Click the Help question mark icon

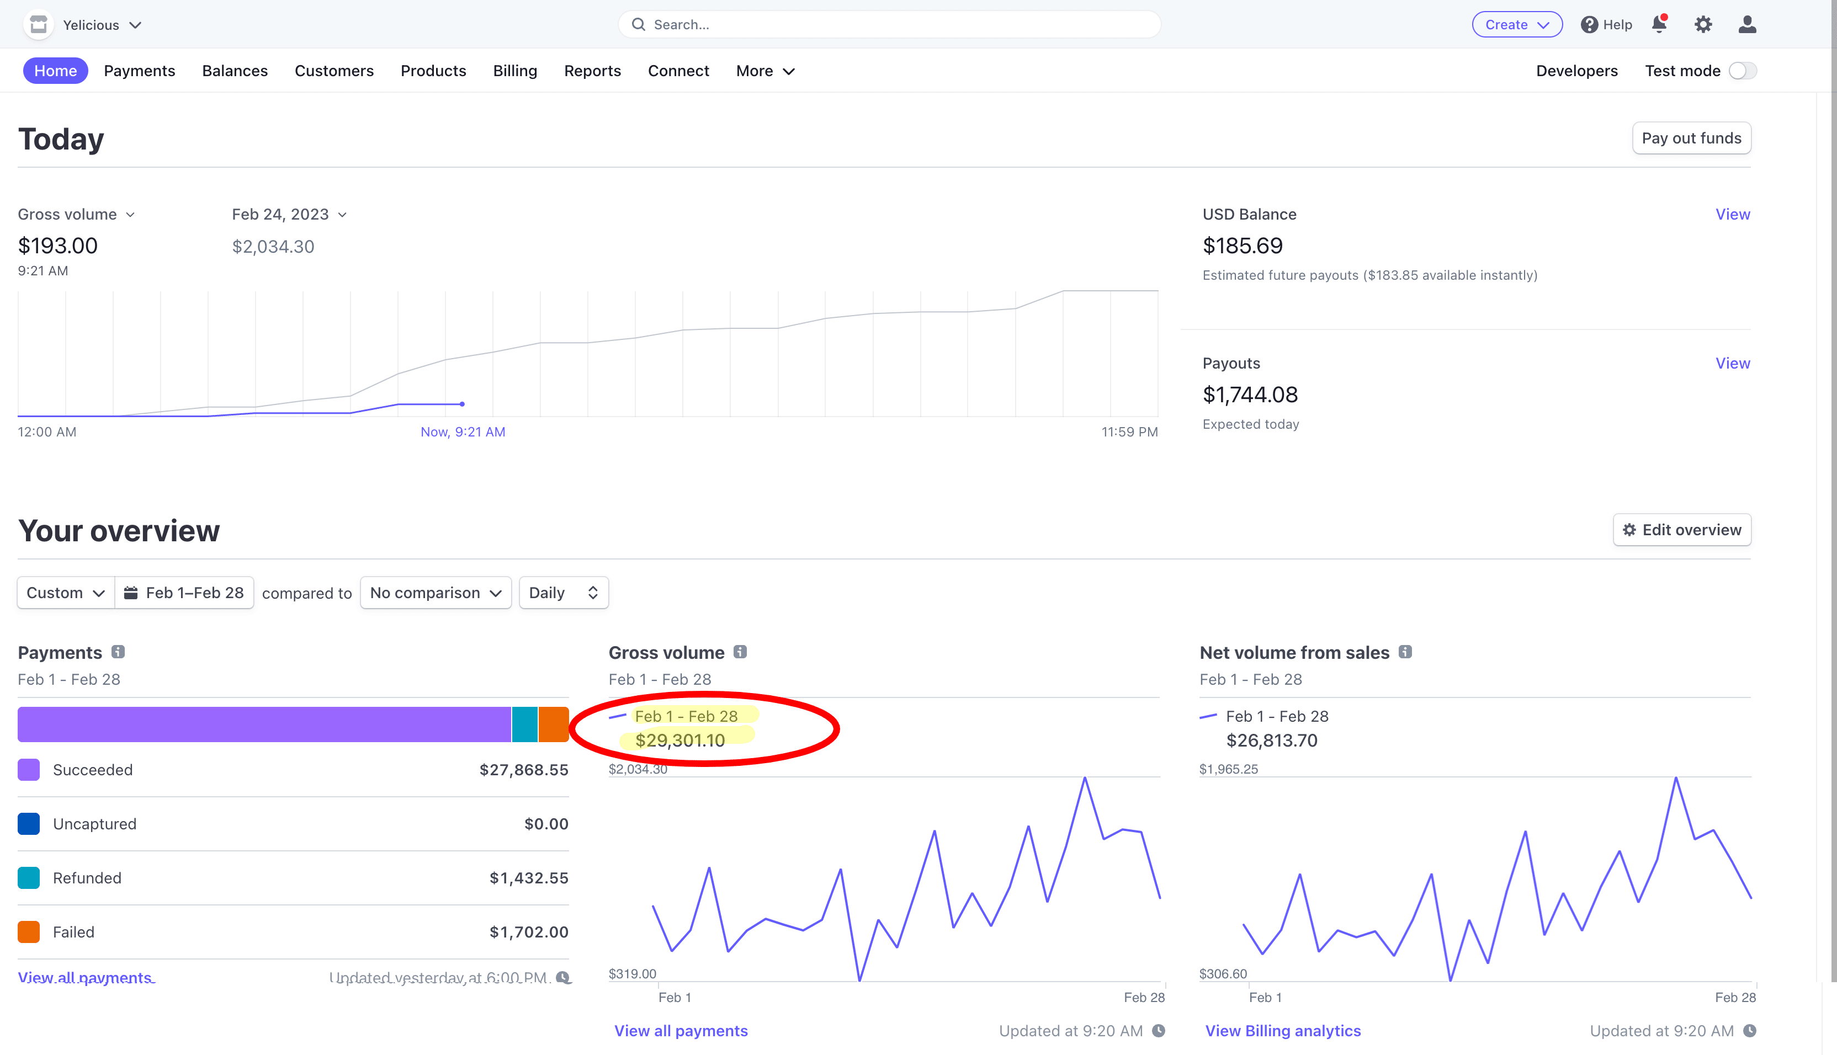pyautogui.click(x=1589, y=25)
